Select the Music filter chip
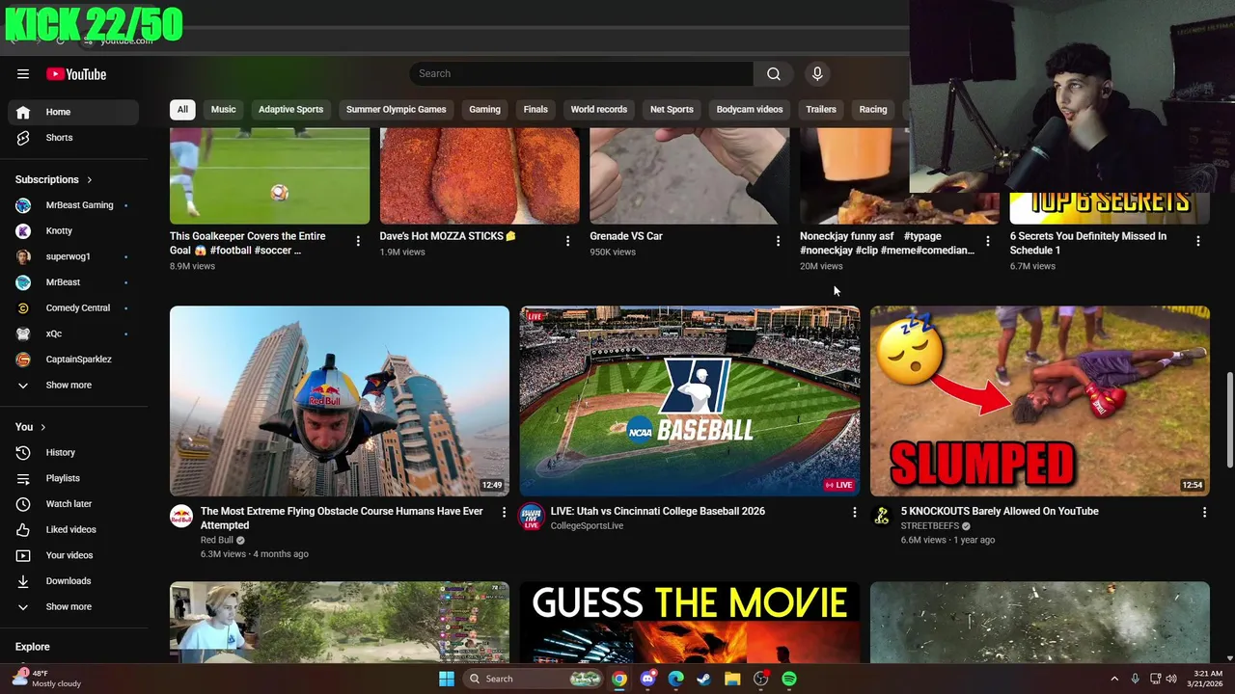 223,110
